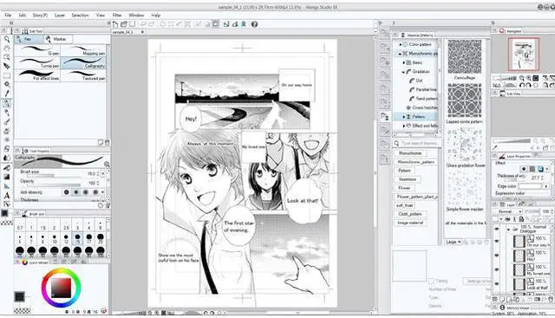This screenshot has height=318, width=555.
Task: Click Navigator rotate right icon
Action: (x=528, y=85)
